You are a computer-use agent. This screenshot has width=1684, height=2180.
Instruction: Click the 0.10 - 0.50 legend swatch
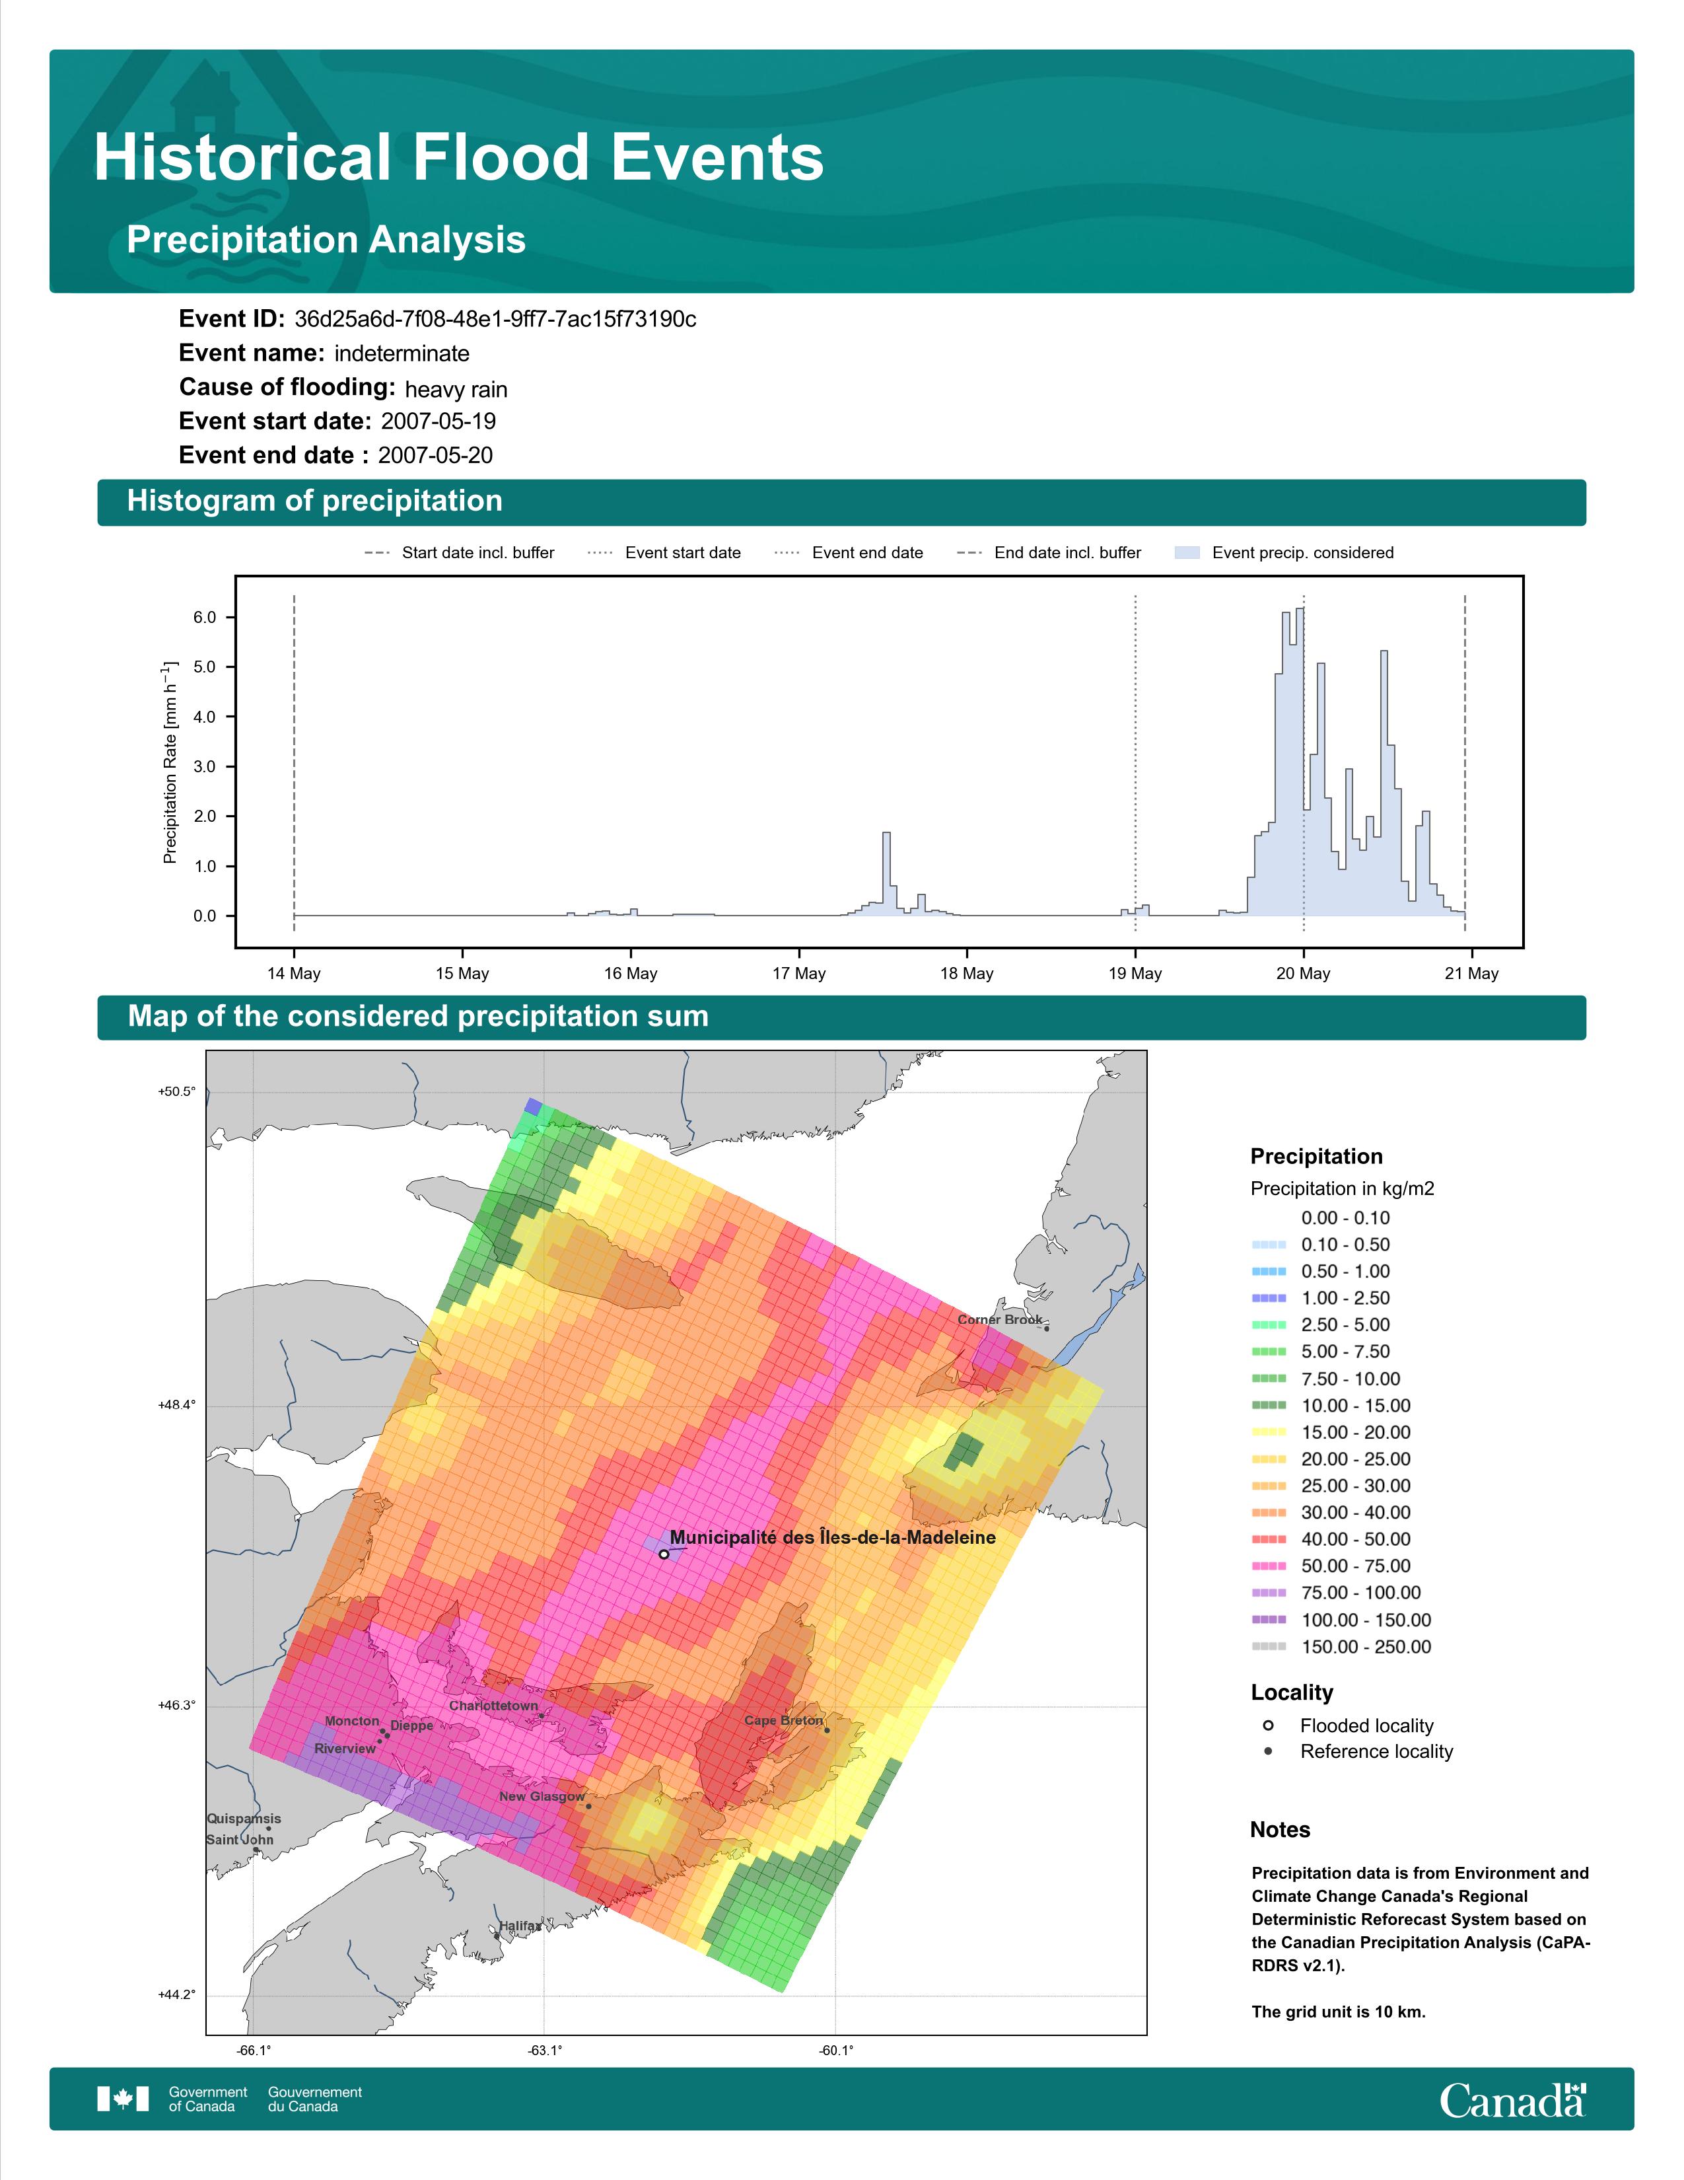(1269, 1245)
